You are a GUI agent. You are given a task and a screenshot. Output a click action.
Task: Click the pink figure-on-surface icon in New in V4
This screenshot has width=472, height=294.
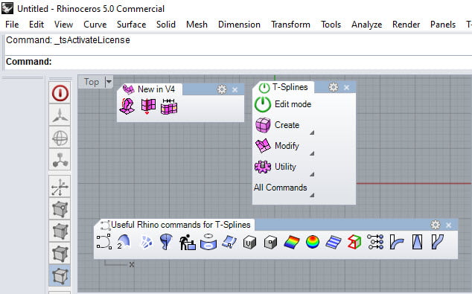coord(127,106)
